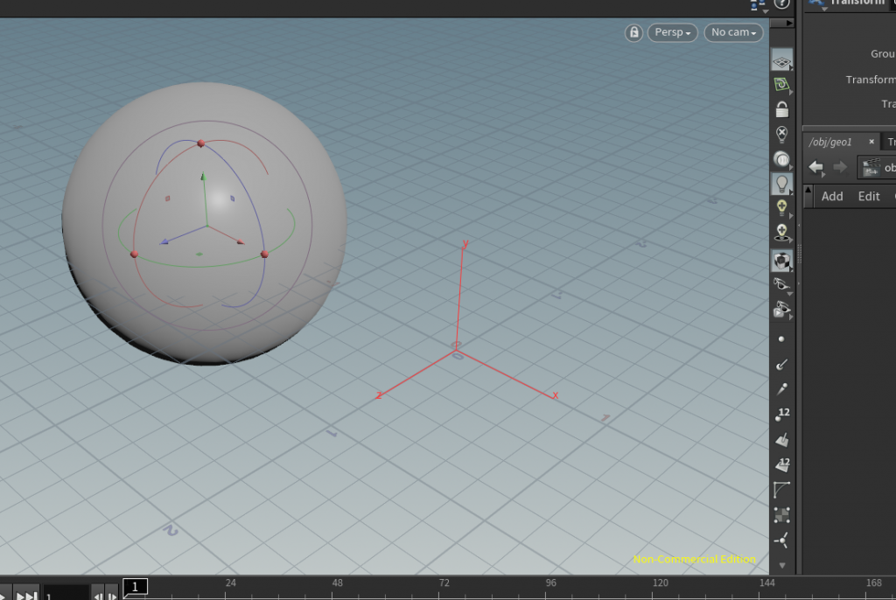Screen dimensions: 896x600
Task: Toggle the padlock next to the Persp menu
Action: [633, 32]
